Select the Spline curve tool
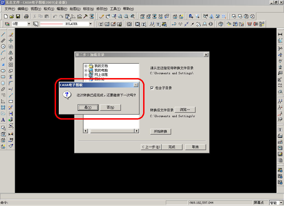This screenshot has width=284, height=206. coord(3,59)
